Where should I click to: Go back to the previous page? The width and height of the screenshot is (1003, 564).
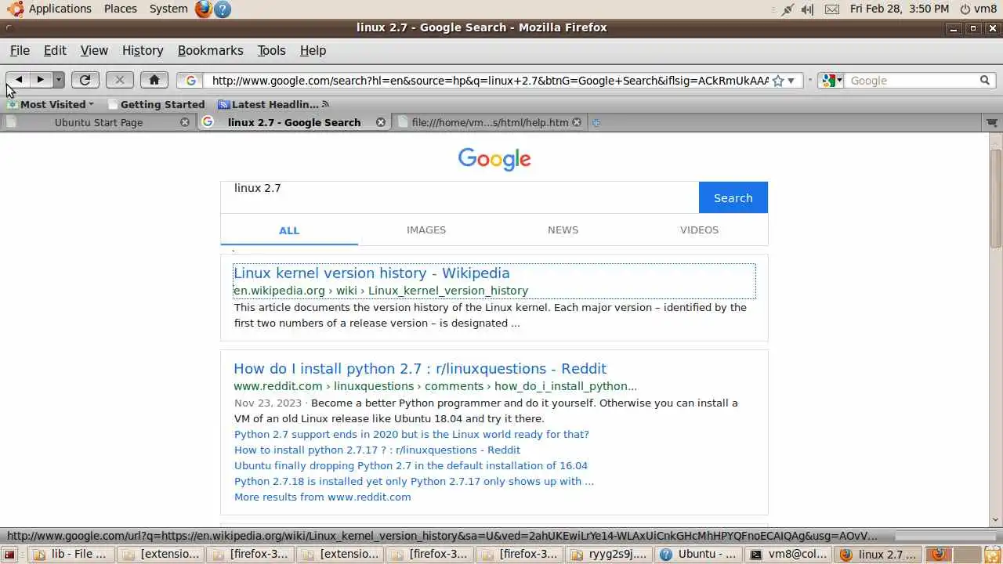[19, 80]
